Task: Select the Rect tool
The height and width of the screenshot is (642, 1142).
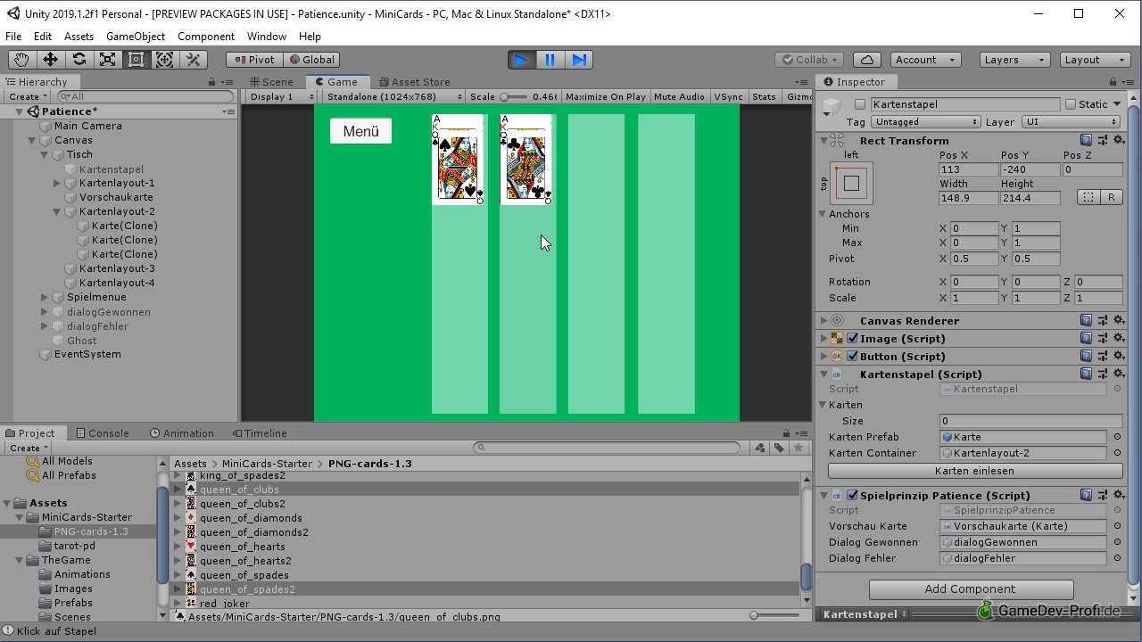Action: [136, 60]
